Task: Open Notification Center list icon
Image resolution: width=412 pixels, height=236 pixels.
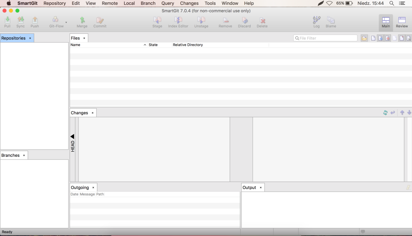Action: tap(402, 3)
